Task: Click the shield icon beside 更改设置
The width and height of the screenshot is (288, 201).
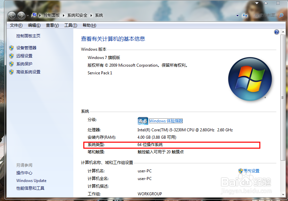Action: [240, 171]
